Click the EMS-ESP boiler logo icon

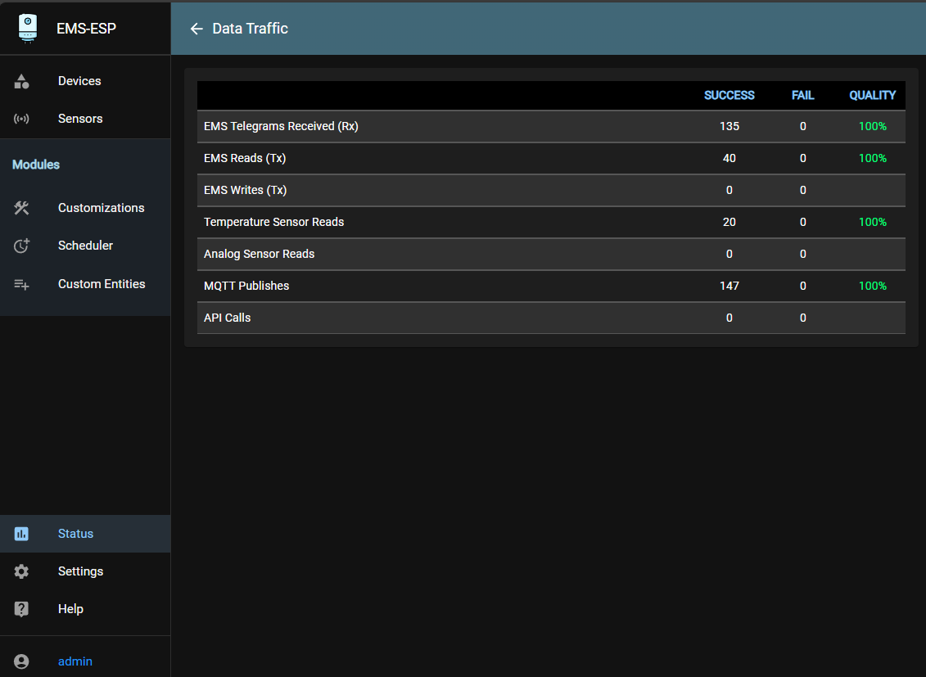tap(28, 28)
